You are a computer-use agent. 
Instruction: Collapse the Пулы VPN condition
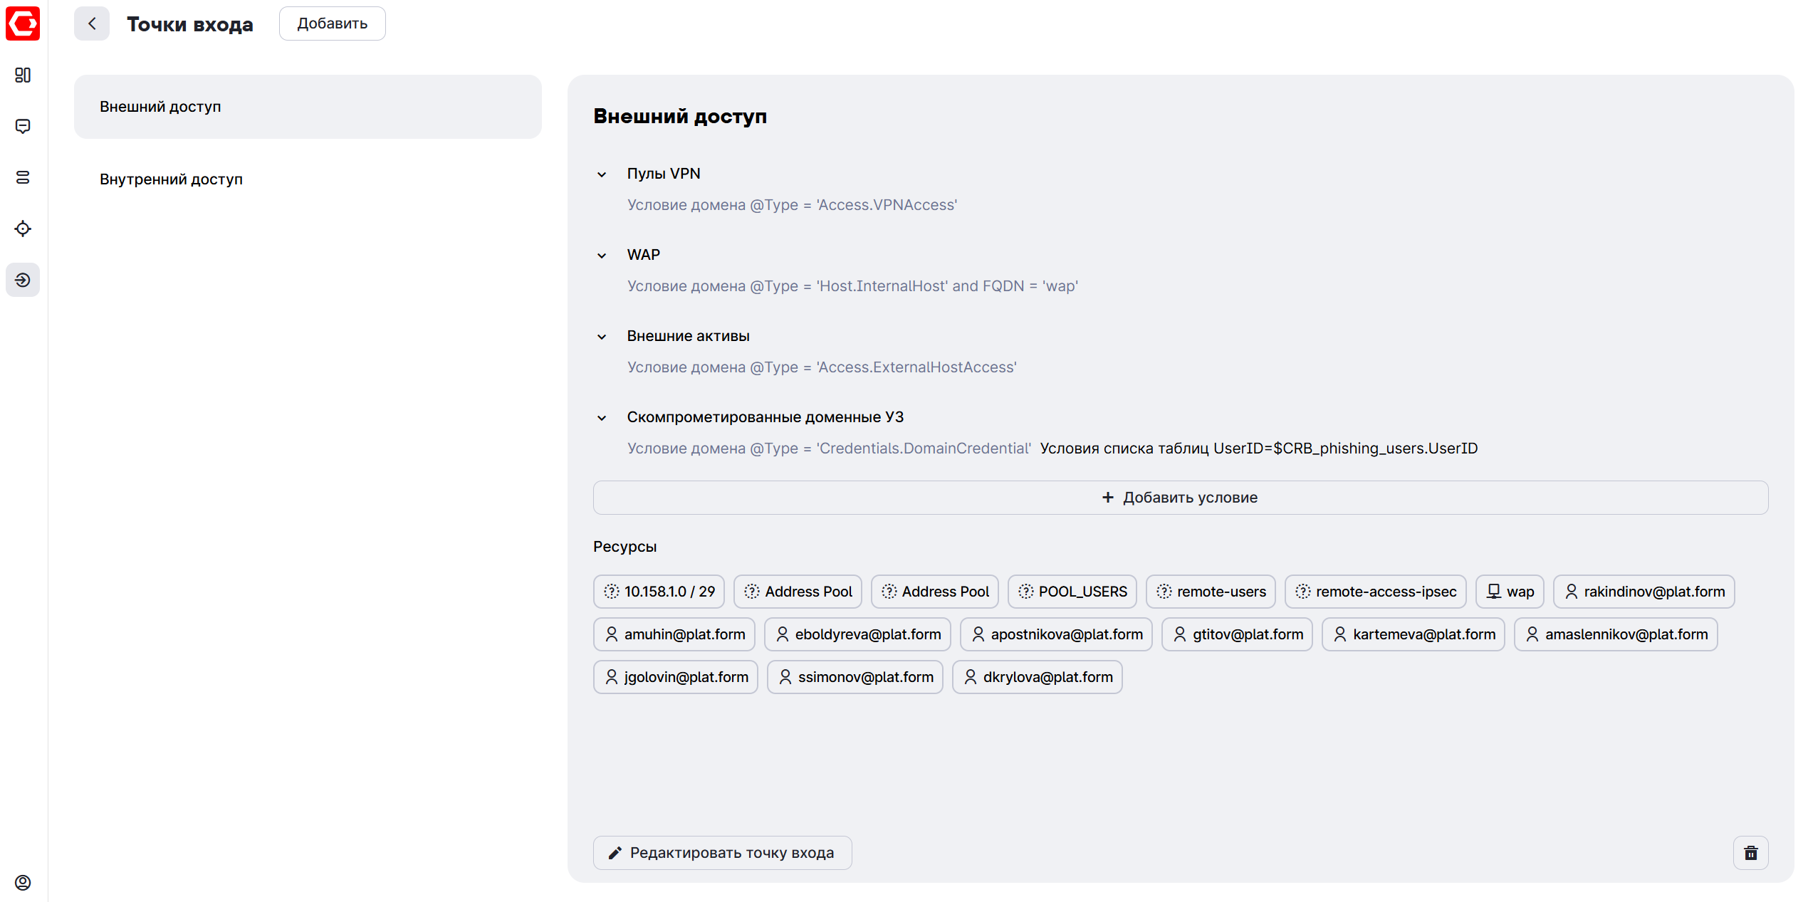pos(602,174)
